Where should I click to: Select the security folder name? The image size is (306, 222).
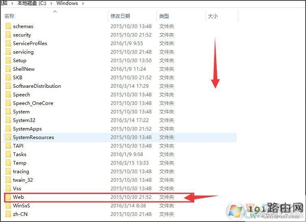(22, 35)
